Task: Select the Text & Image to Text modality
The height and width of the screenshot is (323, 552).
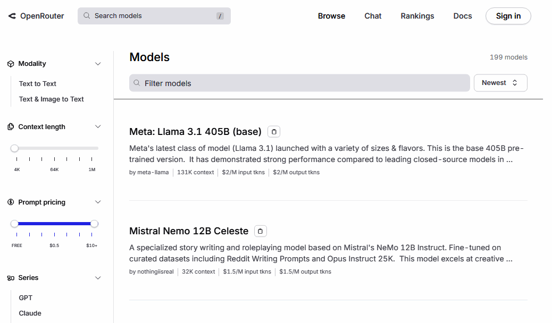Action: (x=51, y=99)
